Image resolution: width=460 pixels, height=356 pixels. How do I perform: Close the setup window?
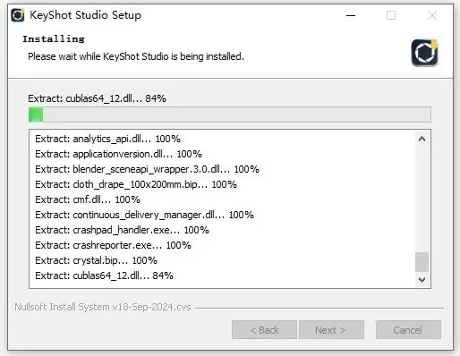point(432,15)
